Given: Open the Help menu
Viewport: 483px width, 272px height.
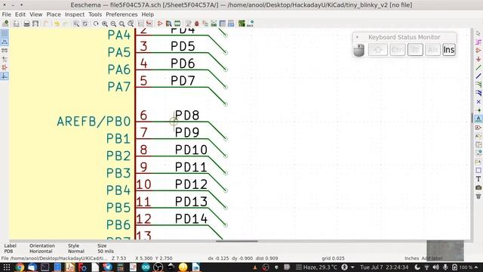Looking at the screenshot, I should 148,14.
